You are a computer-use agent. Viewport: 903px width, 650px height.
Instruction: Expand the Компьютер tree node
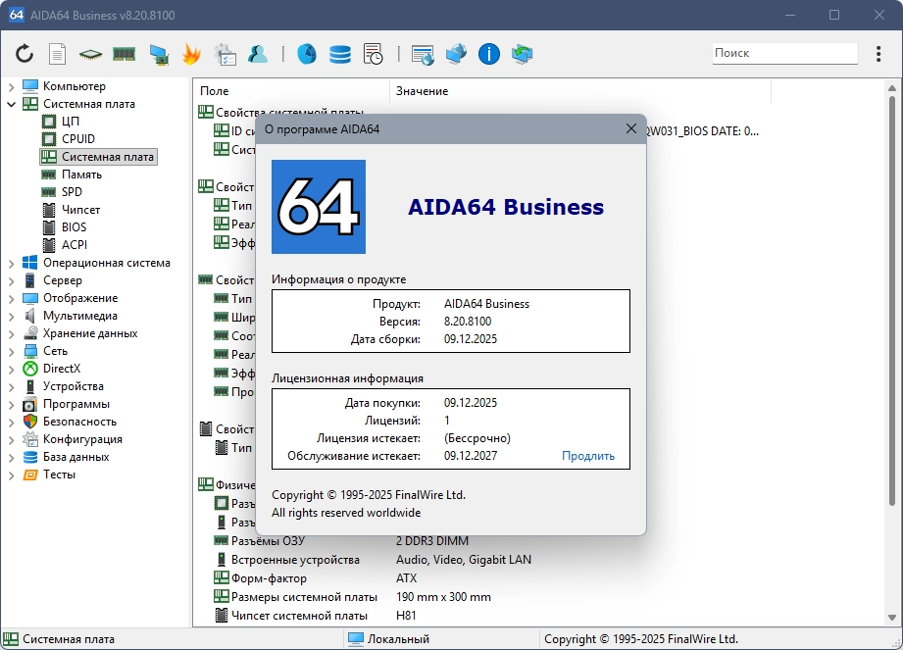(x=12, y=86)
